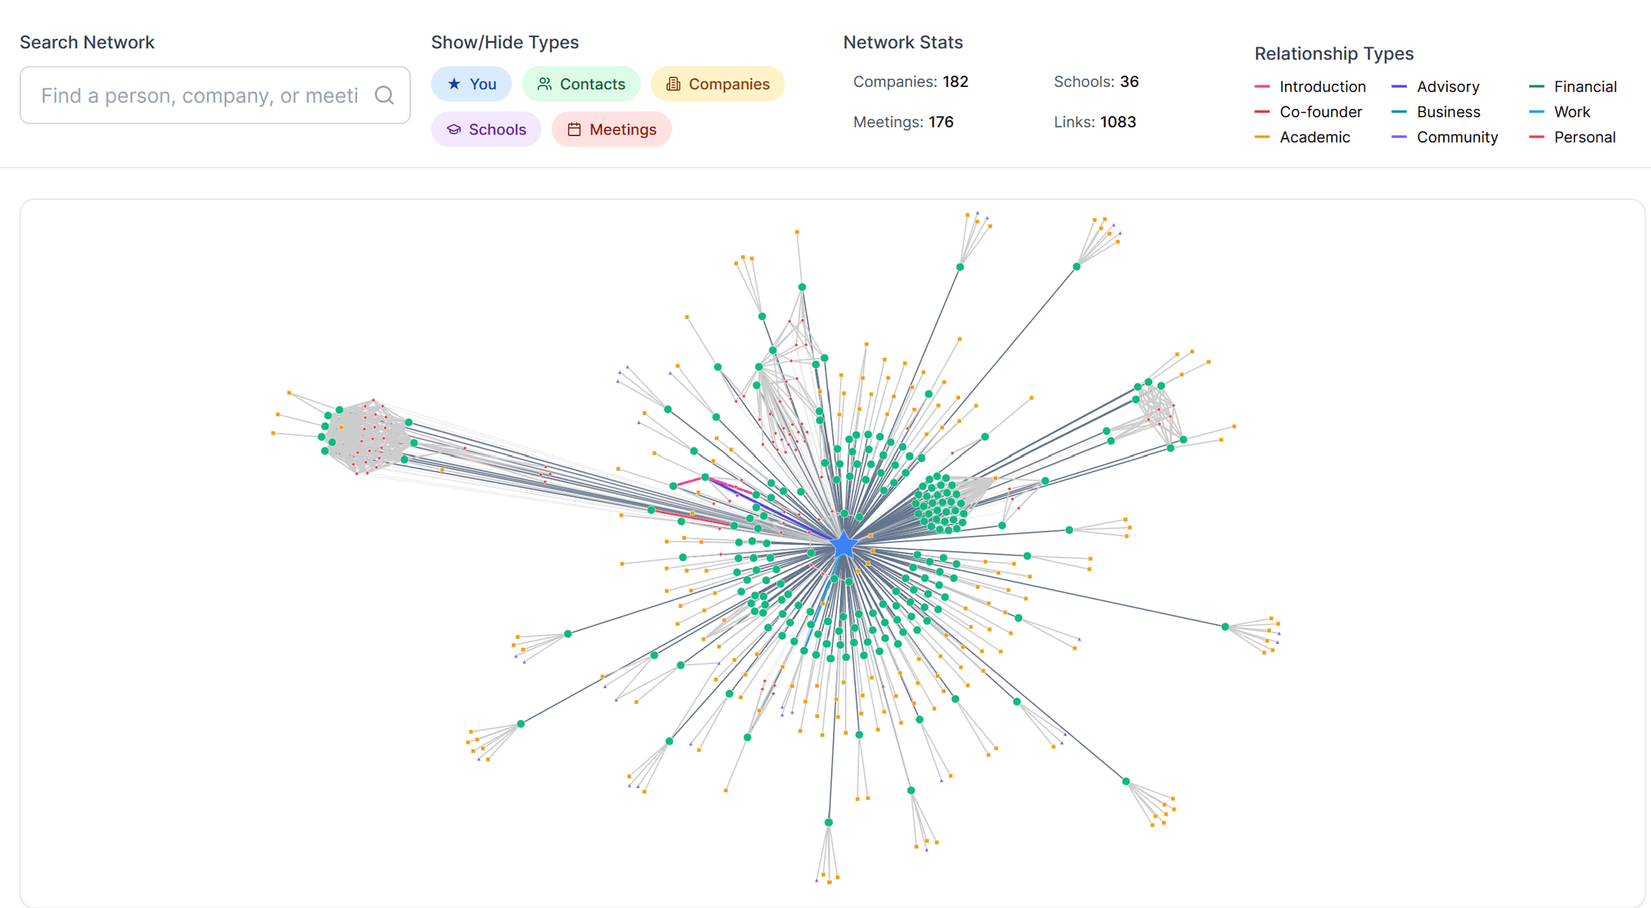This screenshot has width=1651, height=908.
Task: Click the Links: 1083 stat
Action: (x=1095, y=122)
